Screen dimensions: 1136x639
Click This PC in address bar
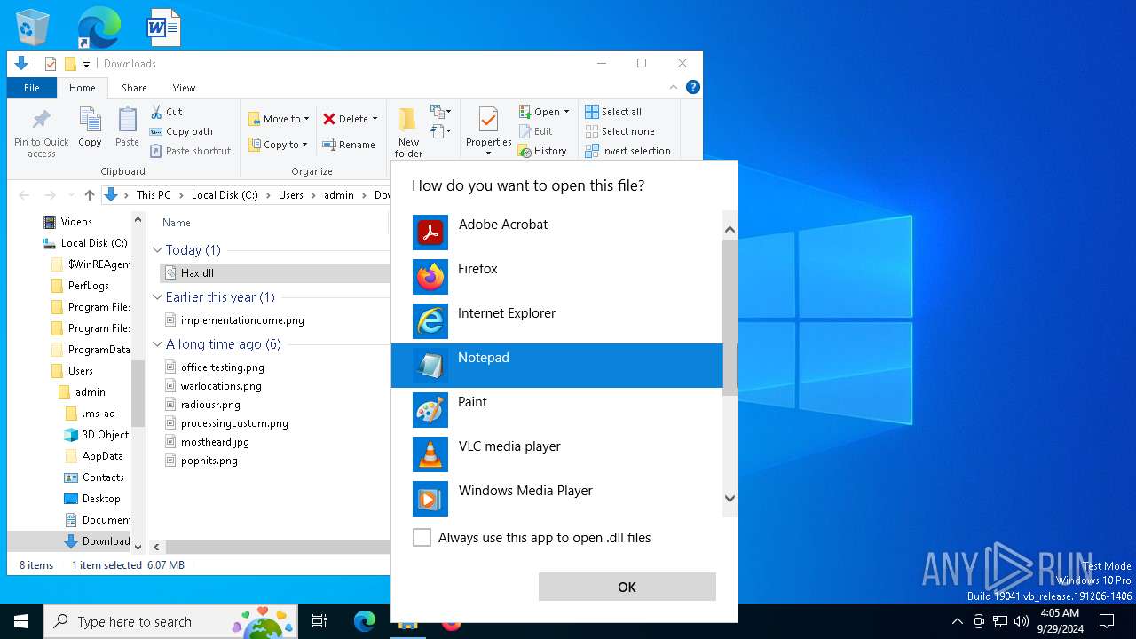click(154, 195)
